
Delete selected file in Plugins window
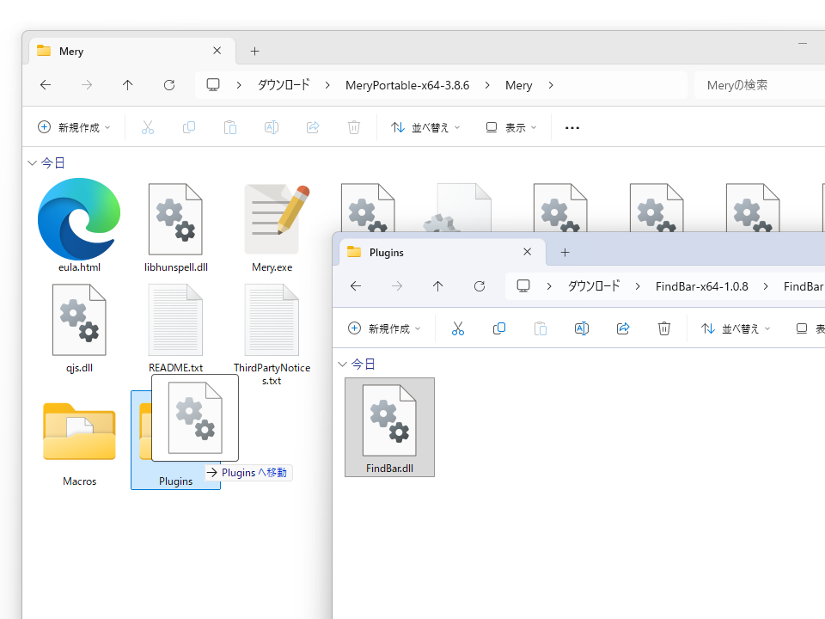click(664, 329)
